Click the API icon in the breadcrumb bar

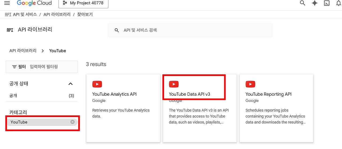(x=8, y=14)
